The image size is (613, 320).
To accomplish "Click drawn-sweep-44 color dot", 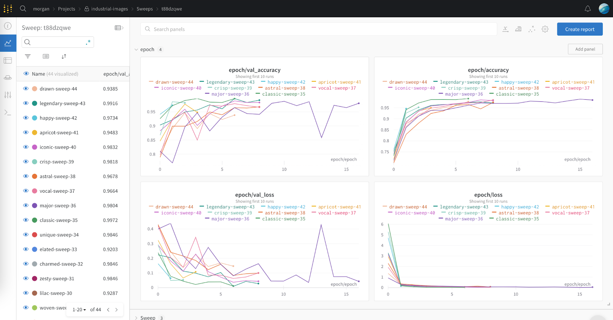I will point(34,89).
